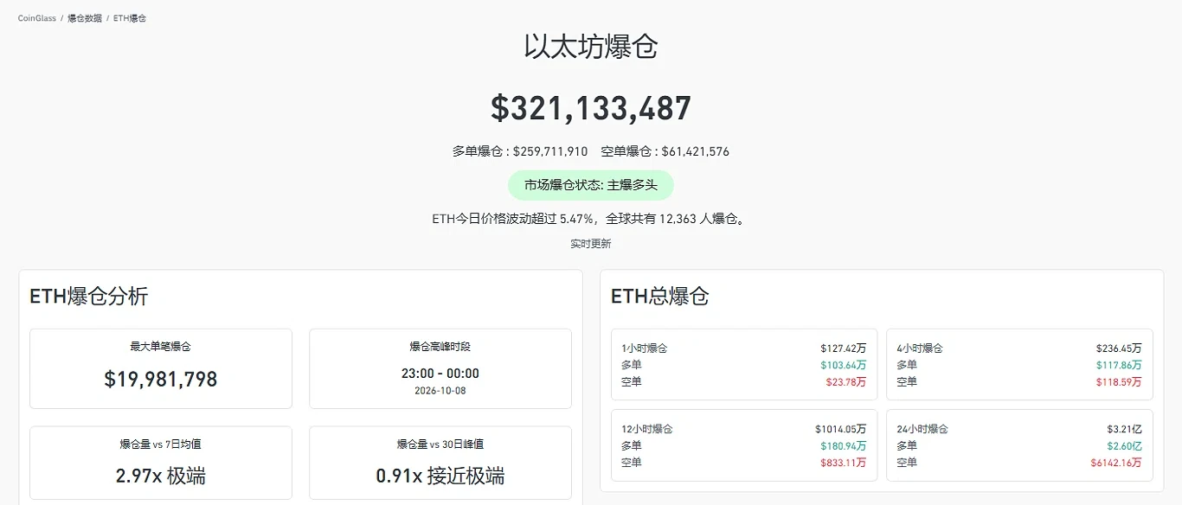Image resolution: width=1182 pixels, height=505 pixels.
Task: Click the 爆仓量 vs 7日均值 label
Action: [x=161, y=444]
